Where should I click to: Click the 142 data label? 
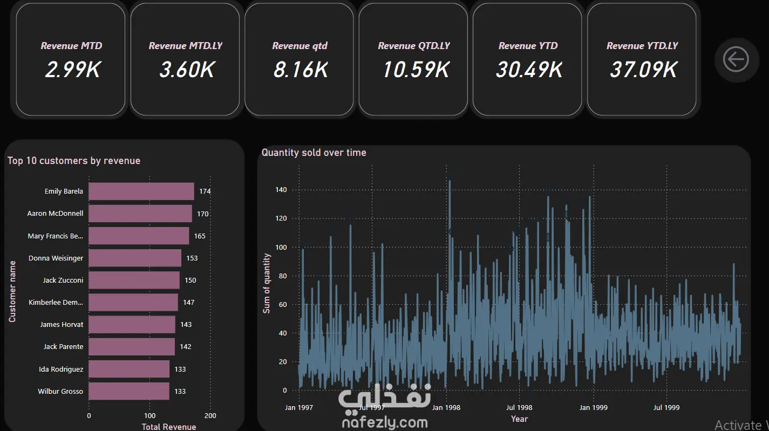coord(186,347)
